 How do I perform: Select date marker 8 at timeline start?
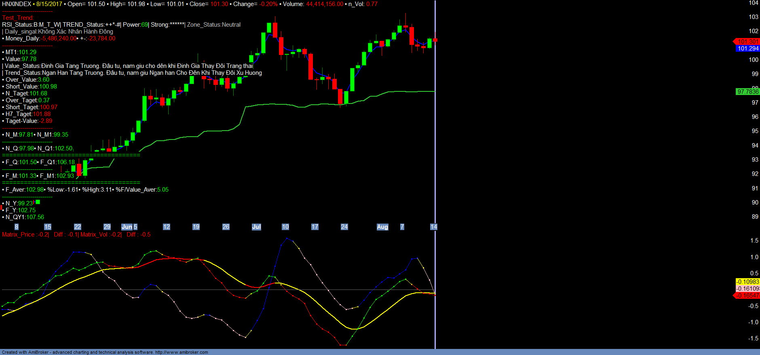pos(17,227)
